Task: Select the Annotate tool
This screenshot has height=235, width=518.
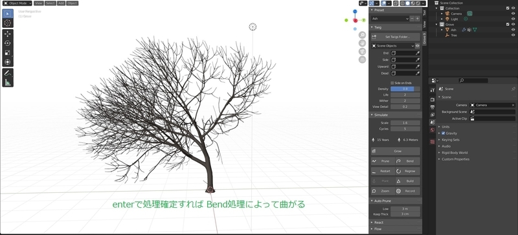Action: click(8, 73)
